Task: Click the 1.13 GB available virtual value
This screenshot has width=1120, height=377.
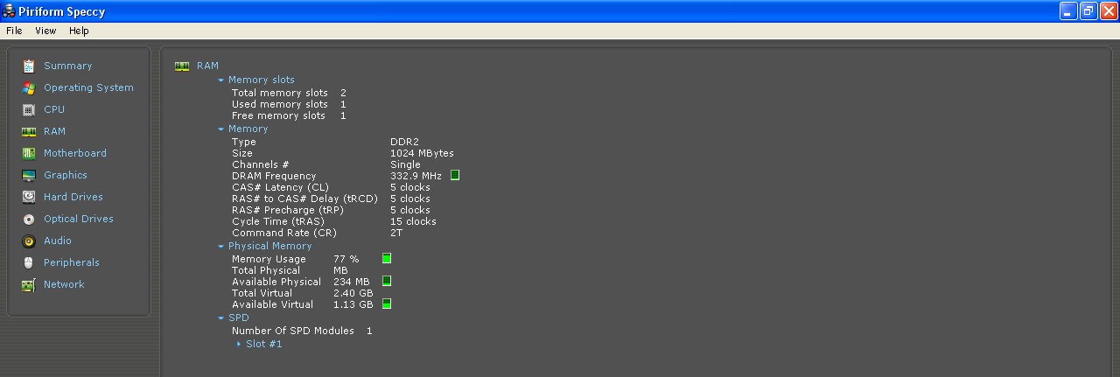Action: pos(353,304)
